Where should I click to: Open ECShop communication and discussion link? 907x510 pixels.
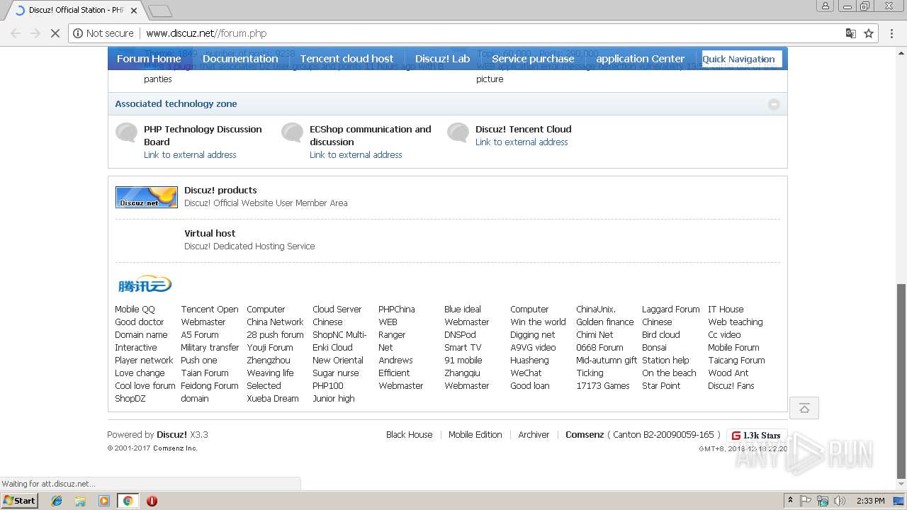pyautogui.click(x=370, y=135)
